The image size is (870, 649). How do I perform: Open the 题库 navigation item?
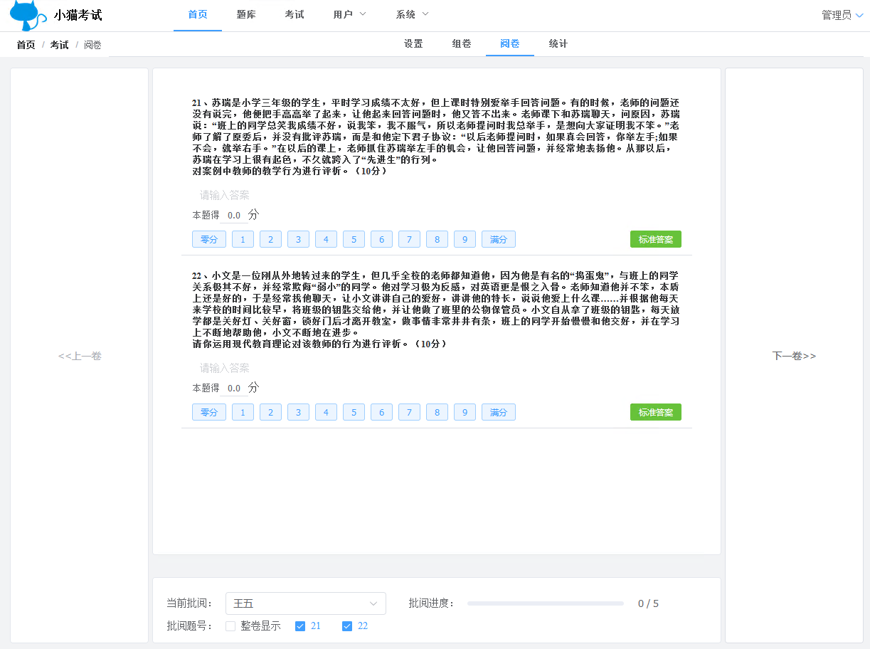point(246,14)
